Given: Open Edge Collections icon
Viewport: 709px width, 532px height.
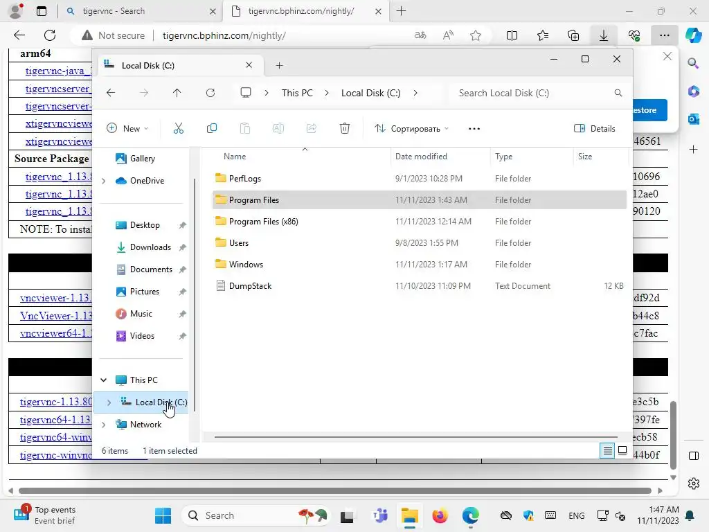Looking at the screenshot, I should [x=573, y=35].
